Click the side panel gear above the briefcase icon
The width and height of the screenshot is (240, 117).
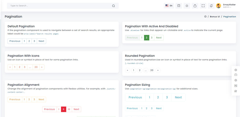[236, 70]
